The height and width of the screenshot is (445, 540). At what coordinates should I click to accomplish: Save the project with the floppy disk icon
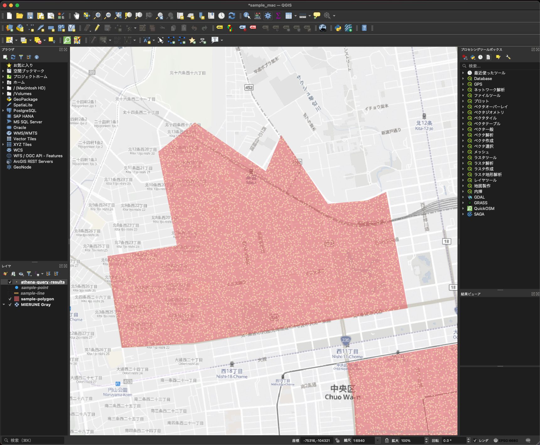coord(30,16)
